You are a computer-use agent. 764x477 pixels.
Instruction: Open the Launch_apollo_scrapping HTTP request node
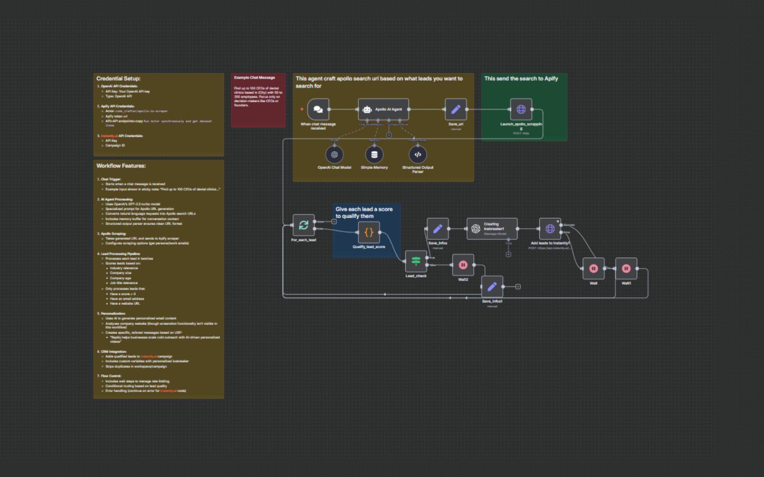[x=521, y=109]
